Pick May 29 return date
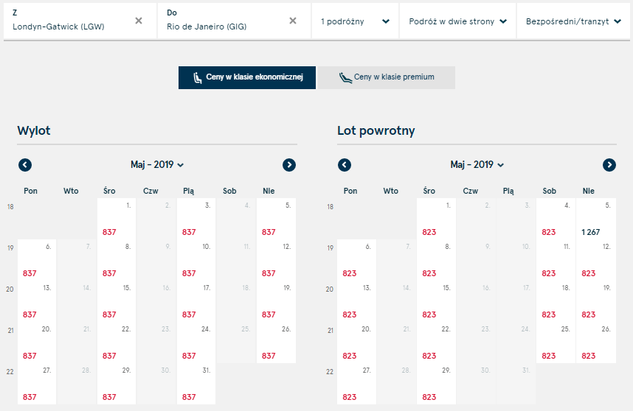This screenshot has height=411, width=633. click(x=437, y=384)
